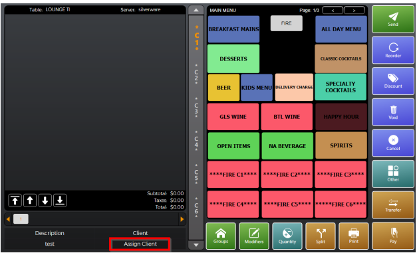Open Modifiers with the pencil icon
The height and width of the screenshot is (255, 419).
[x=254, y=236]
